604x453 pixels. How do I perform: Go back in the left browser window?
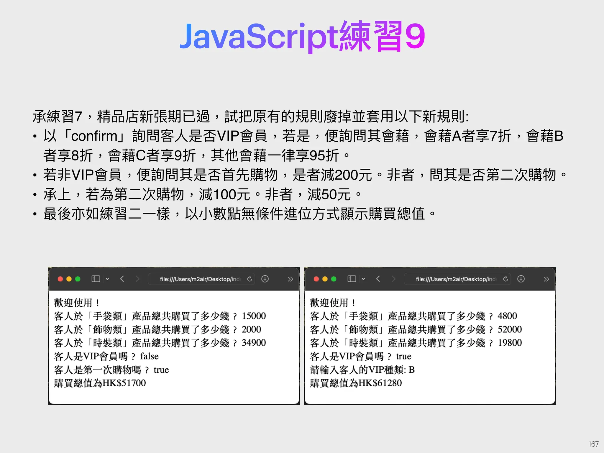[122, 279]
